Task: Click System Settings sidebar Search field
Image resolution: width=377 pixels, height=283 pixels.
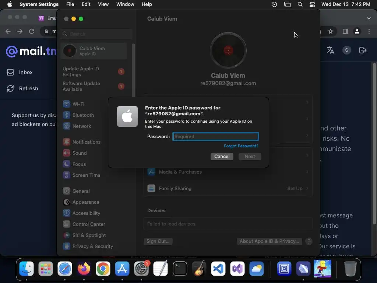Action: click(96, 34)
